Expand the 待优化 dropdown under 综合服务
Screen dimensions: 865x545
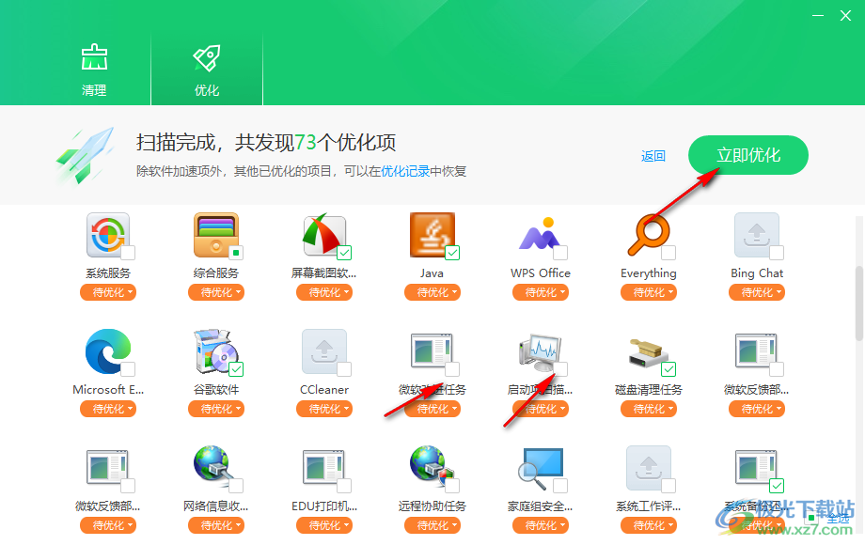(x=216, y=292)
